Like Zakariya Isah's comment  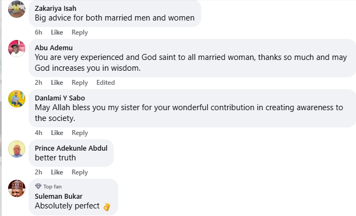[57, 32]
